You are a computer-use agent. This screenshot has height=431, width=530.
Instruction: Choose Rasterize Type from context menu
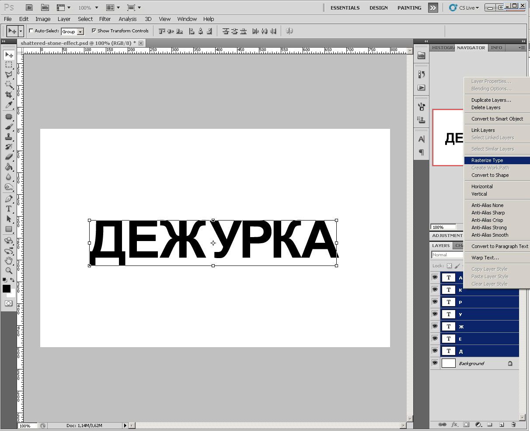click(487, 160)
